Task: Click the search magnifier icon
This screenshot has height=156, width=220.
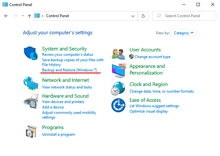Action: 159,16
